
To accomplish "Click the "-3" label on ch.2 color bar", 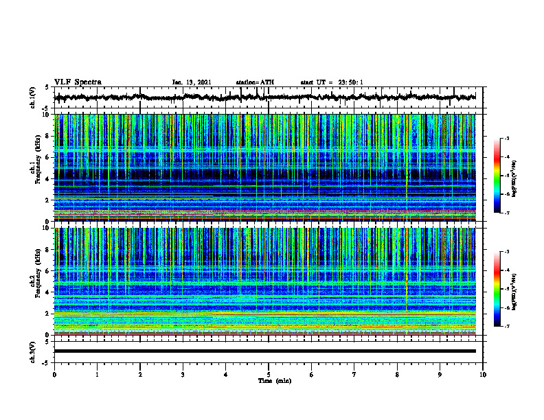I will coord(506,252).
